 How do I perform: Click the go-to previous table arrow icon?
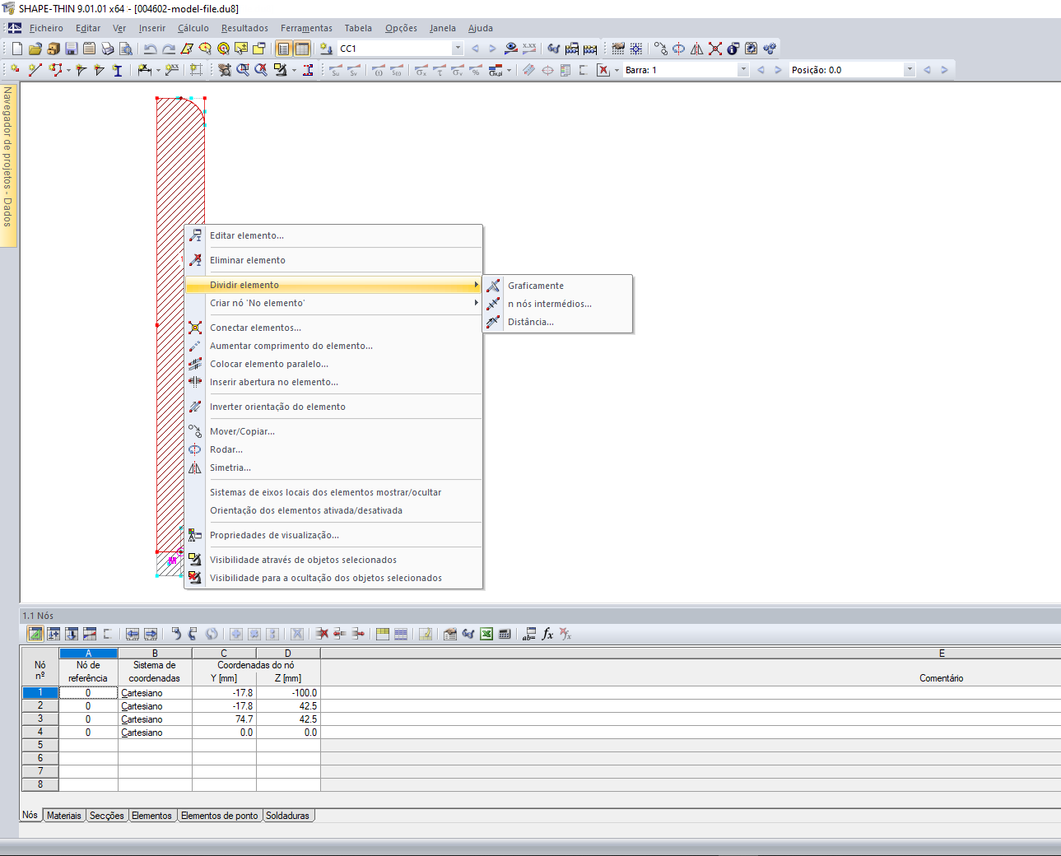(x=133, y=634)
